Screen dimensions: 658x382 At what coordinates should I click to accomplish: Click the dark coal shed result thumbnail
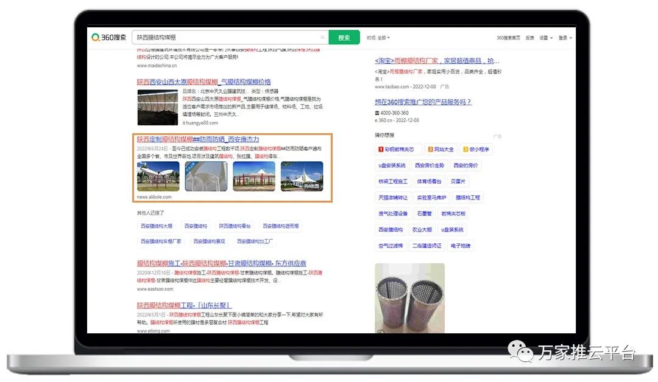[x=157, y=107]
